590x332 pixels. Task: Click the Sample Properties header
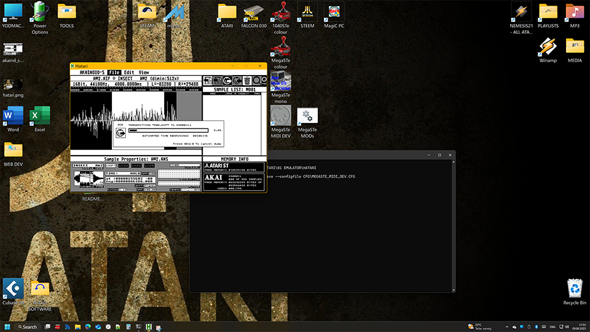click(x=136, y=159)
